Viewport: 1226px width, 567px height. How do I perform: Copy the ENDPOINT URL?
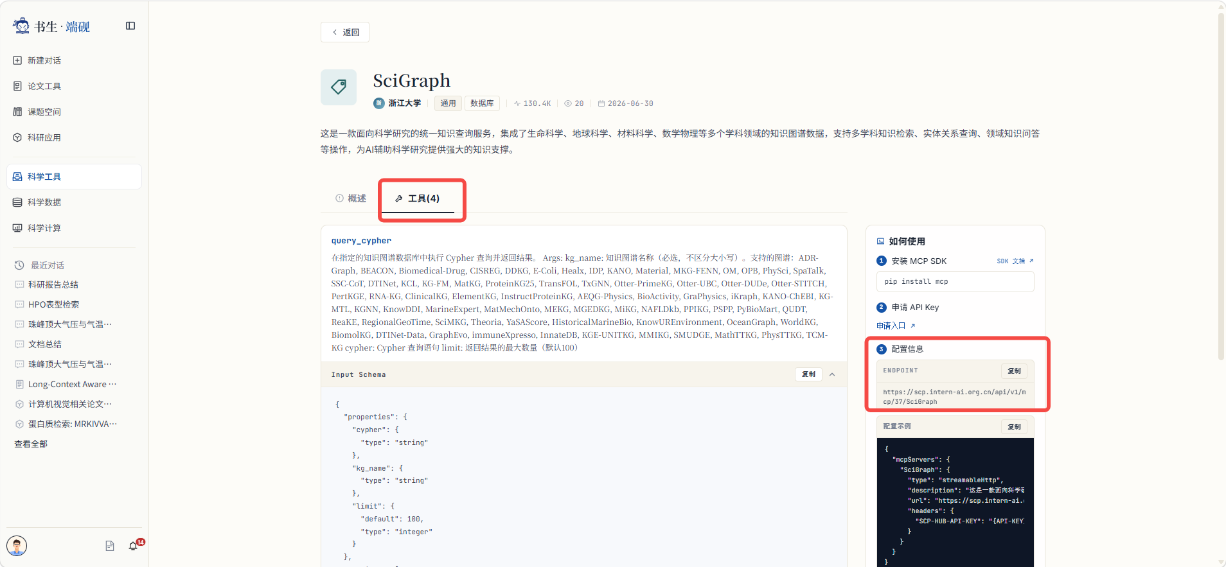pos(1014,371)
